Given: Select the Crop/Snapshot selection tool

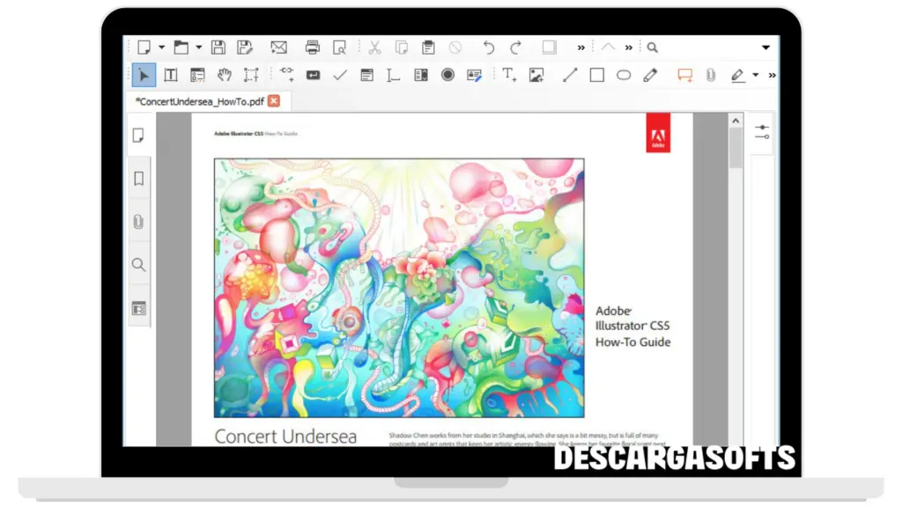Looking at the screenshot, I should click(x=251, y=75).
